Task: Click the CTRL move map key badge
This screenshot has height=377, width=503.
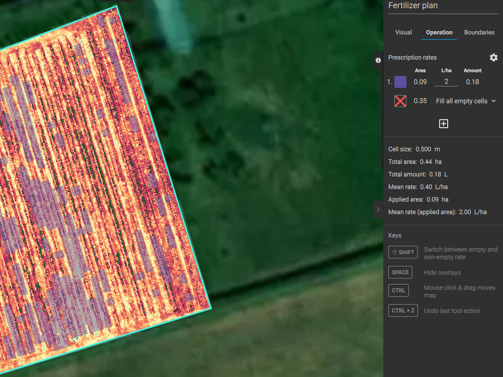Action: tap(398, 290)
